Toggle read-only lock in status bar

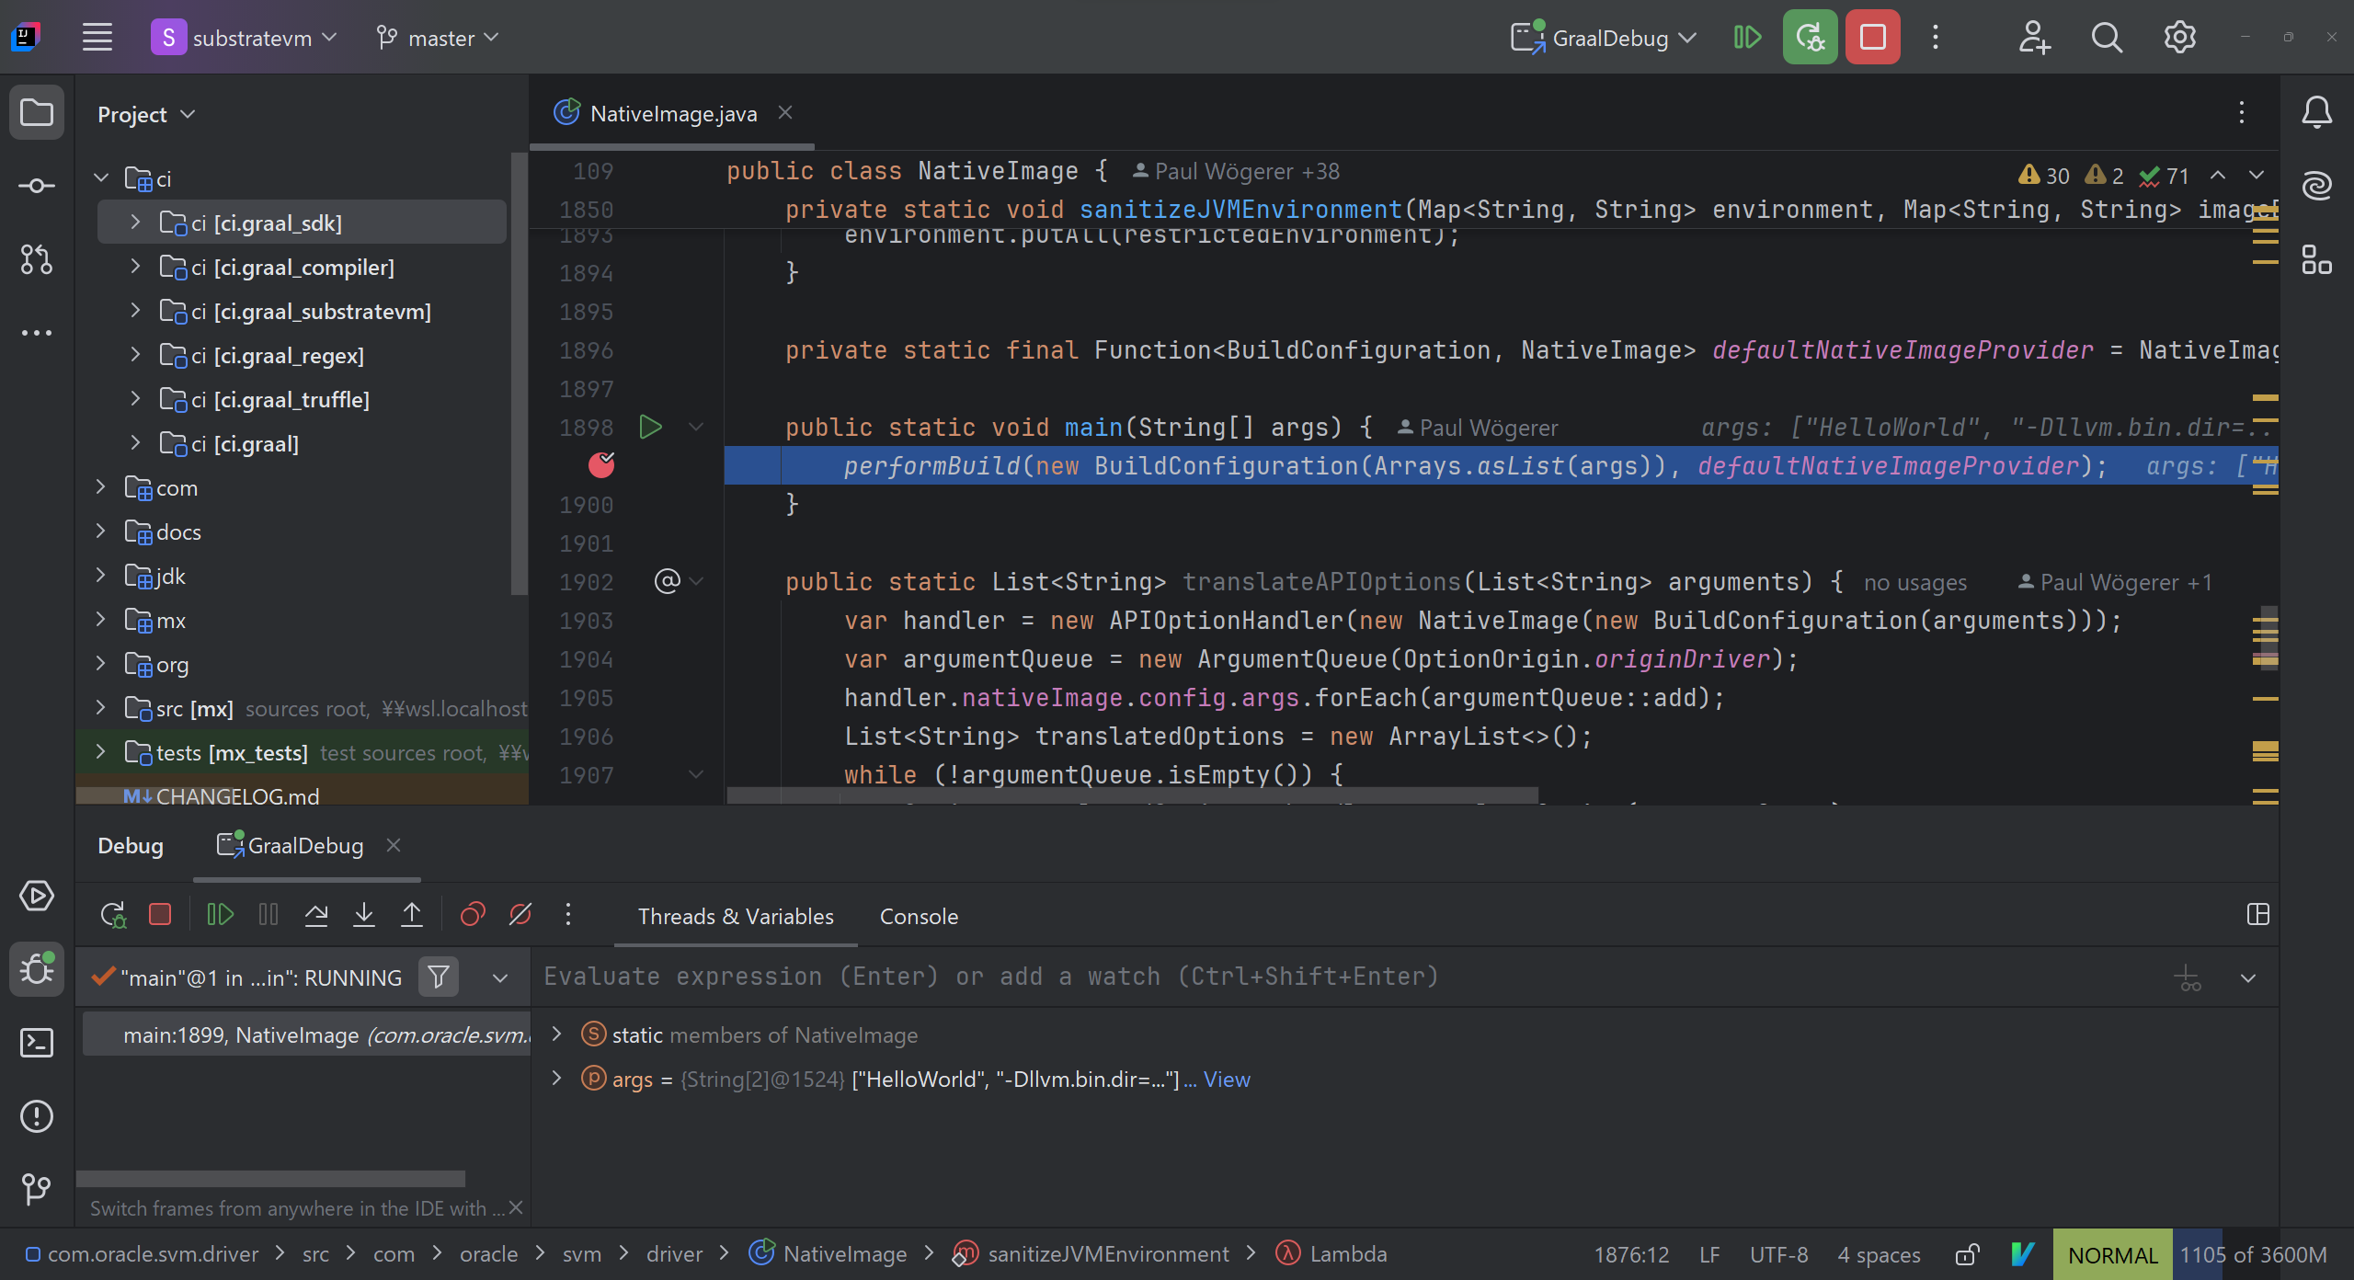coord(1967,1254)
